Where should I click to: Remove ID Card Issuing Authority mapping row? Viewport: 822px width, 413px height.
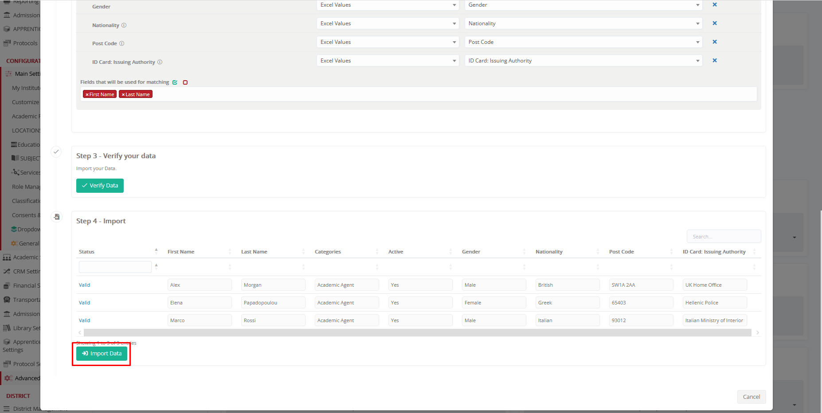point(714,61)
